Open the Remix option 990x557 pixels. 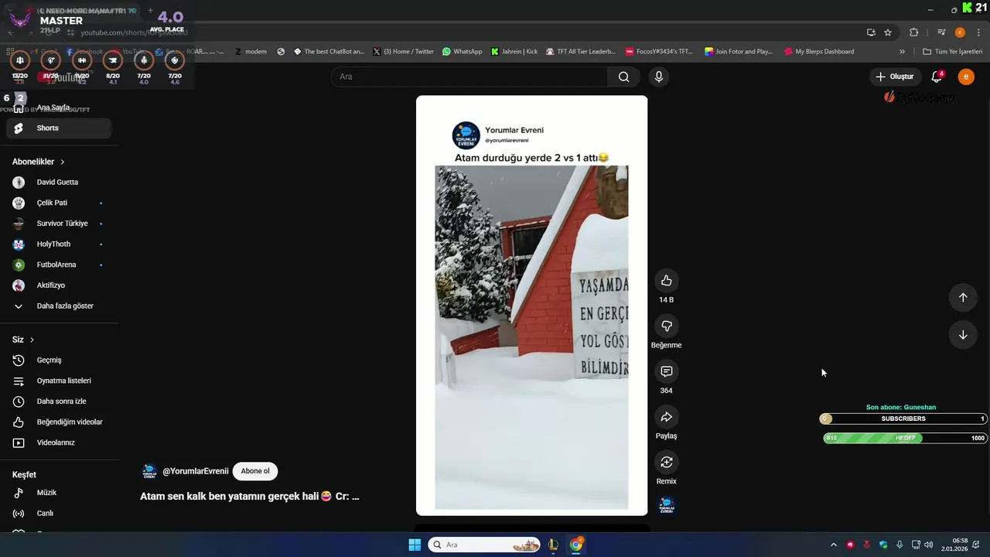click(666, 463)
